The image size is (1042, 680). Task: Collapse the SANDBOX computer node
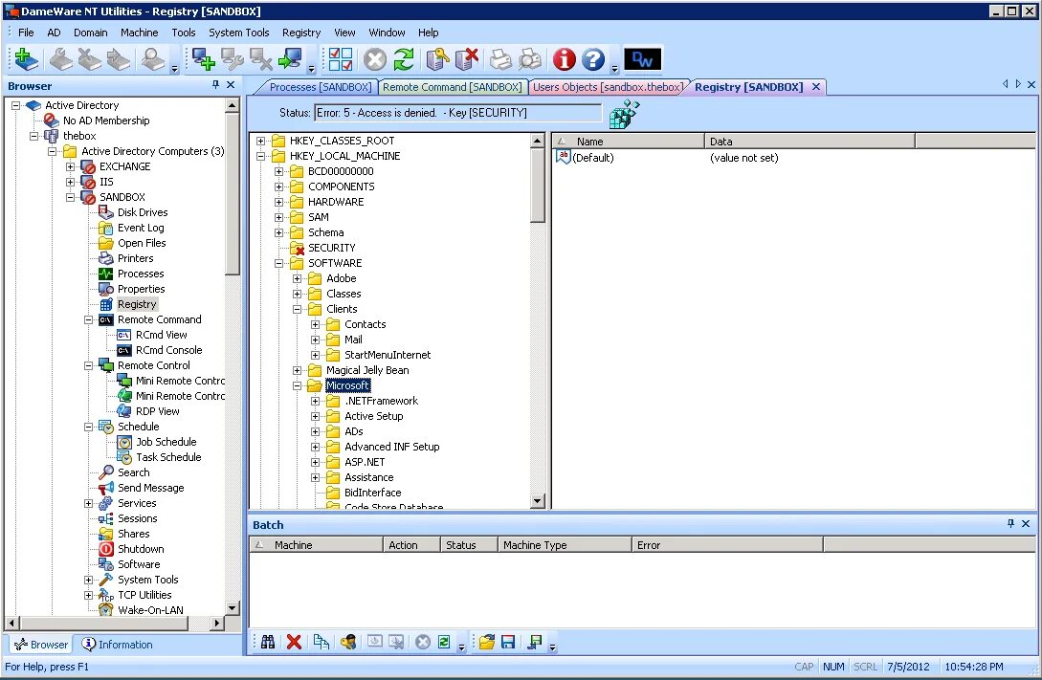(x=70, y=197)
